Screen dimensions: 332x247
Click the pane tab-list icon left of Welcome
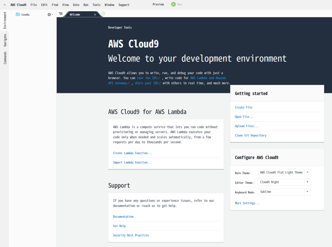click(x=61, y=14)
